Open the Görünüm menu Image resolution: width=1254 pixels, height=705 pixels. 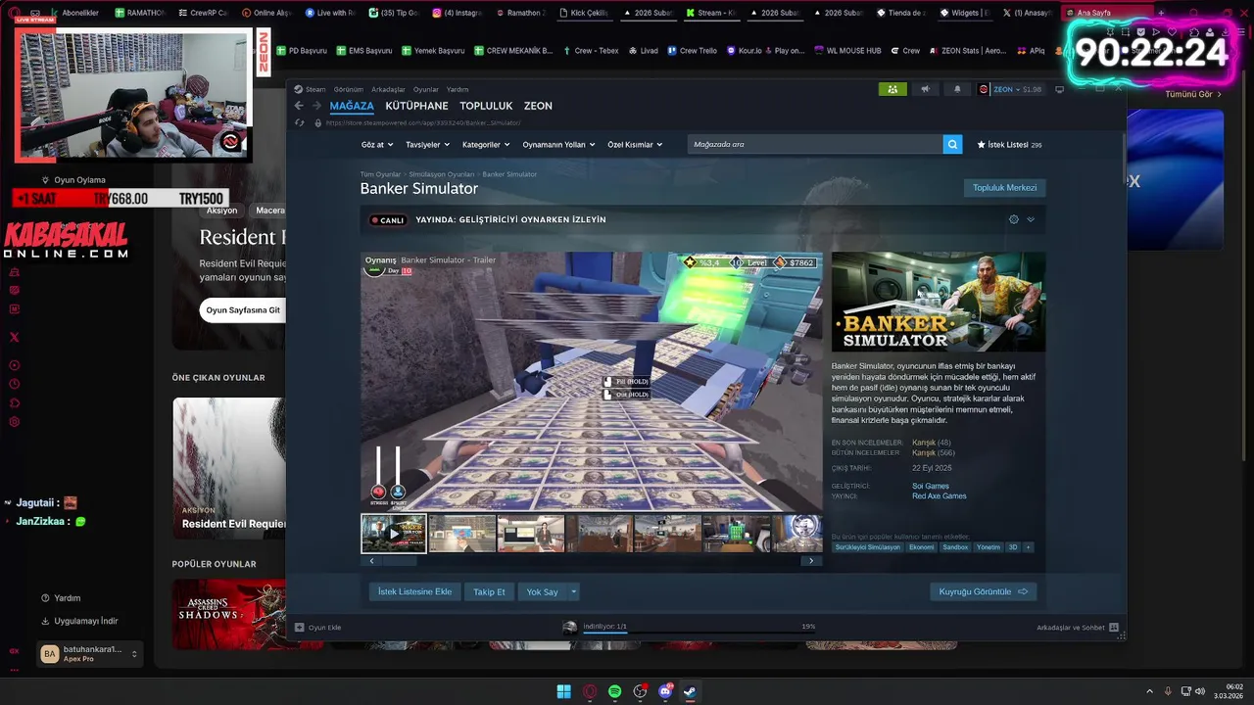pyautogui.click(x=348, y=89)
